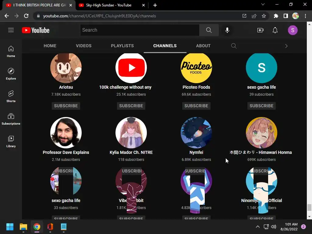This screenshot has height=234, width=312.
Task: Open Shorts in sidebar
Action: 11,97
